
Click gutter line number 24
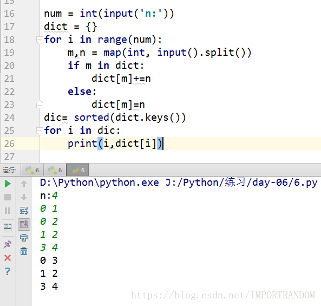9,118
